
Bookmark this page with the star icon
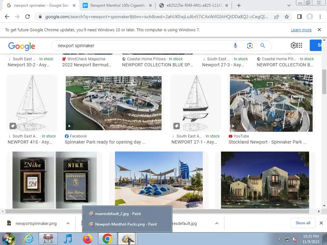click(x=287, y=17)
